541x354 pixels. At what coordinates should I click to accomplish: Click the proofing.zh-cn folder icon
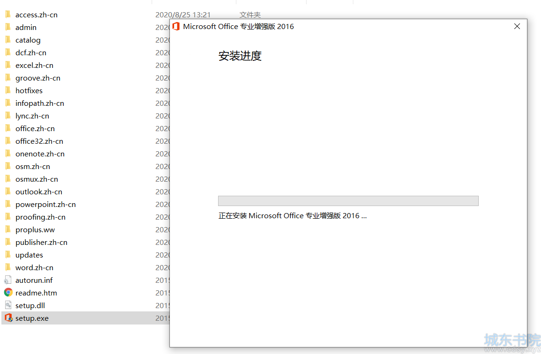pos(8,216)
